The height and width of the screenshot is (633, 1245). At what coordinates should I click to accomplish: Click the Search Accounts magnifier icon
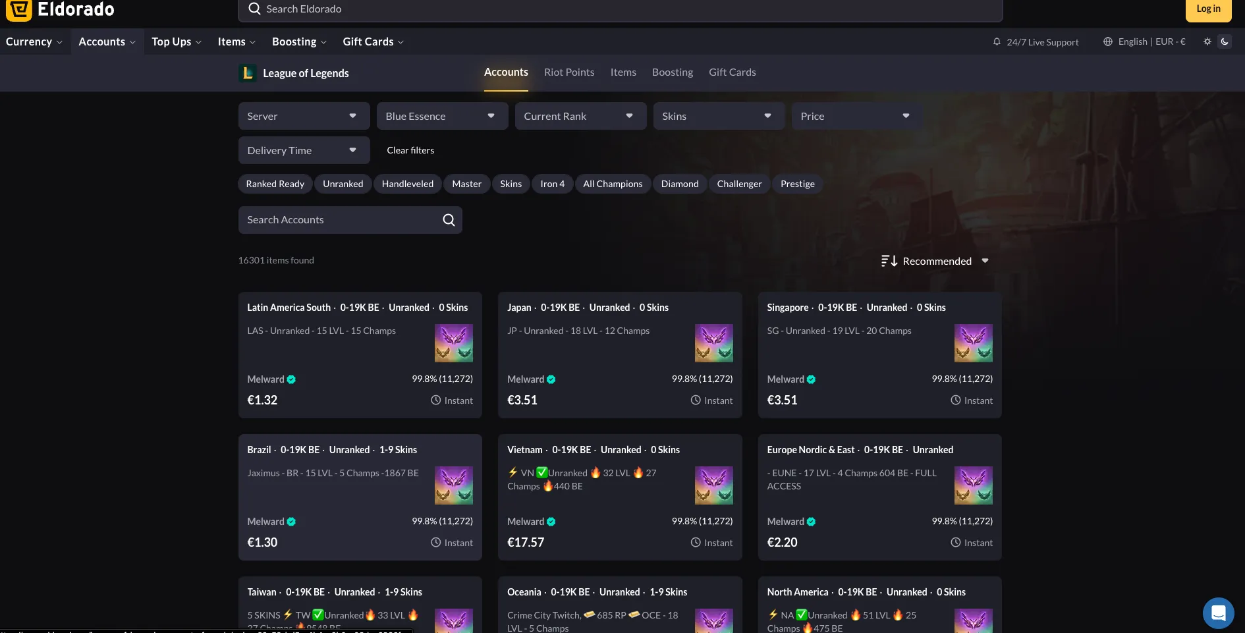449,220
